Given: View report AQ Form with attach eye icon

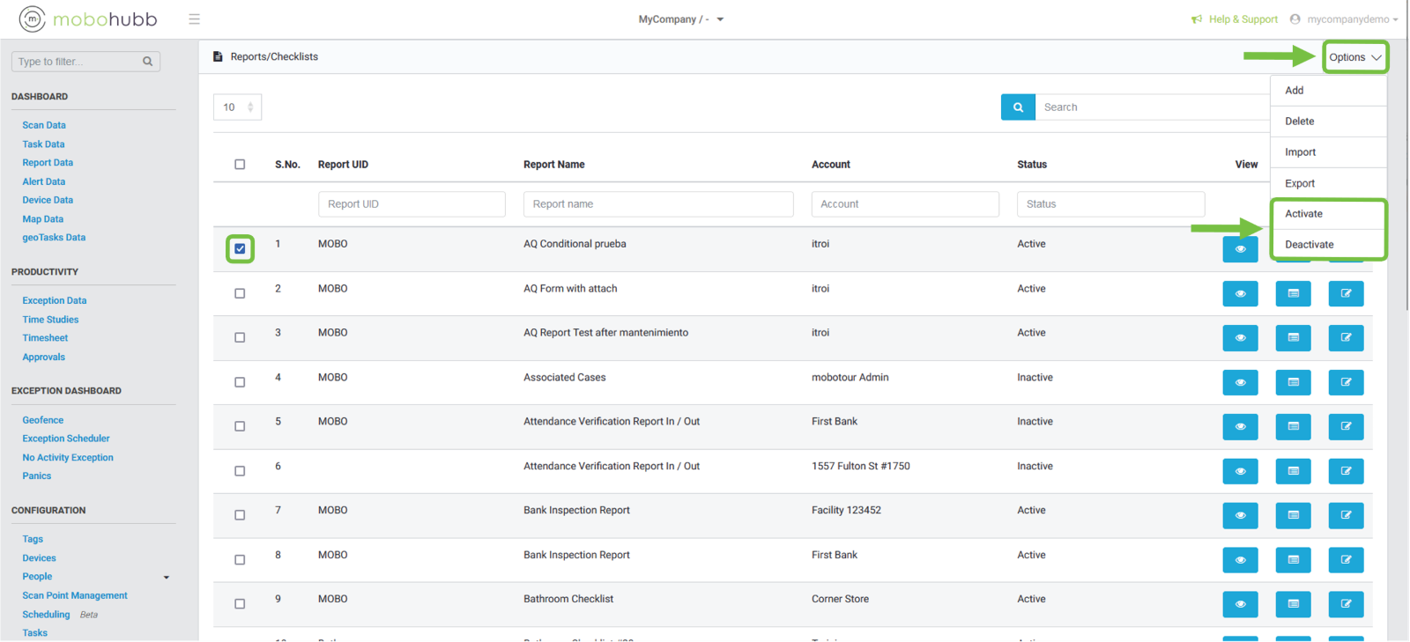Looking at the screenshot, I should (x=1240, y=294).
